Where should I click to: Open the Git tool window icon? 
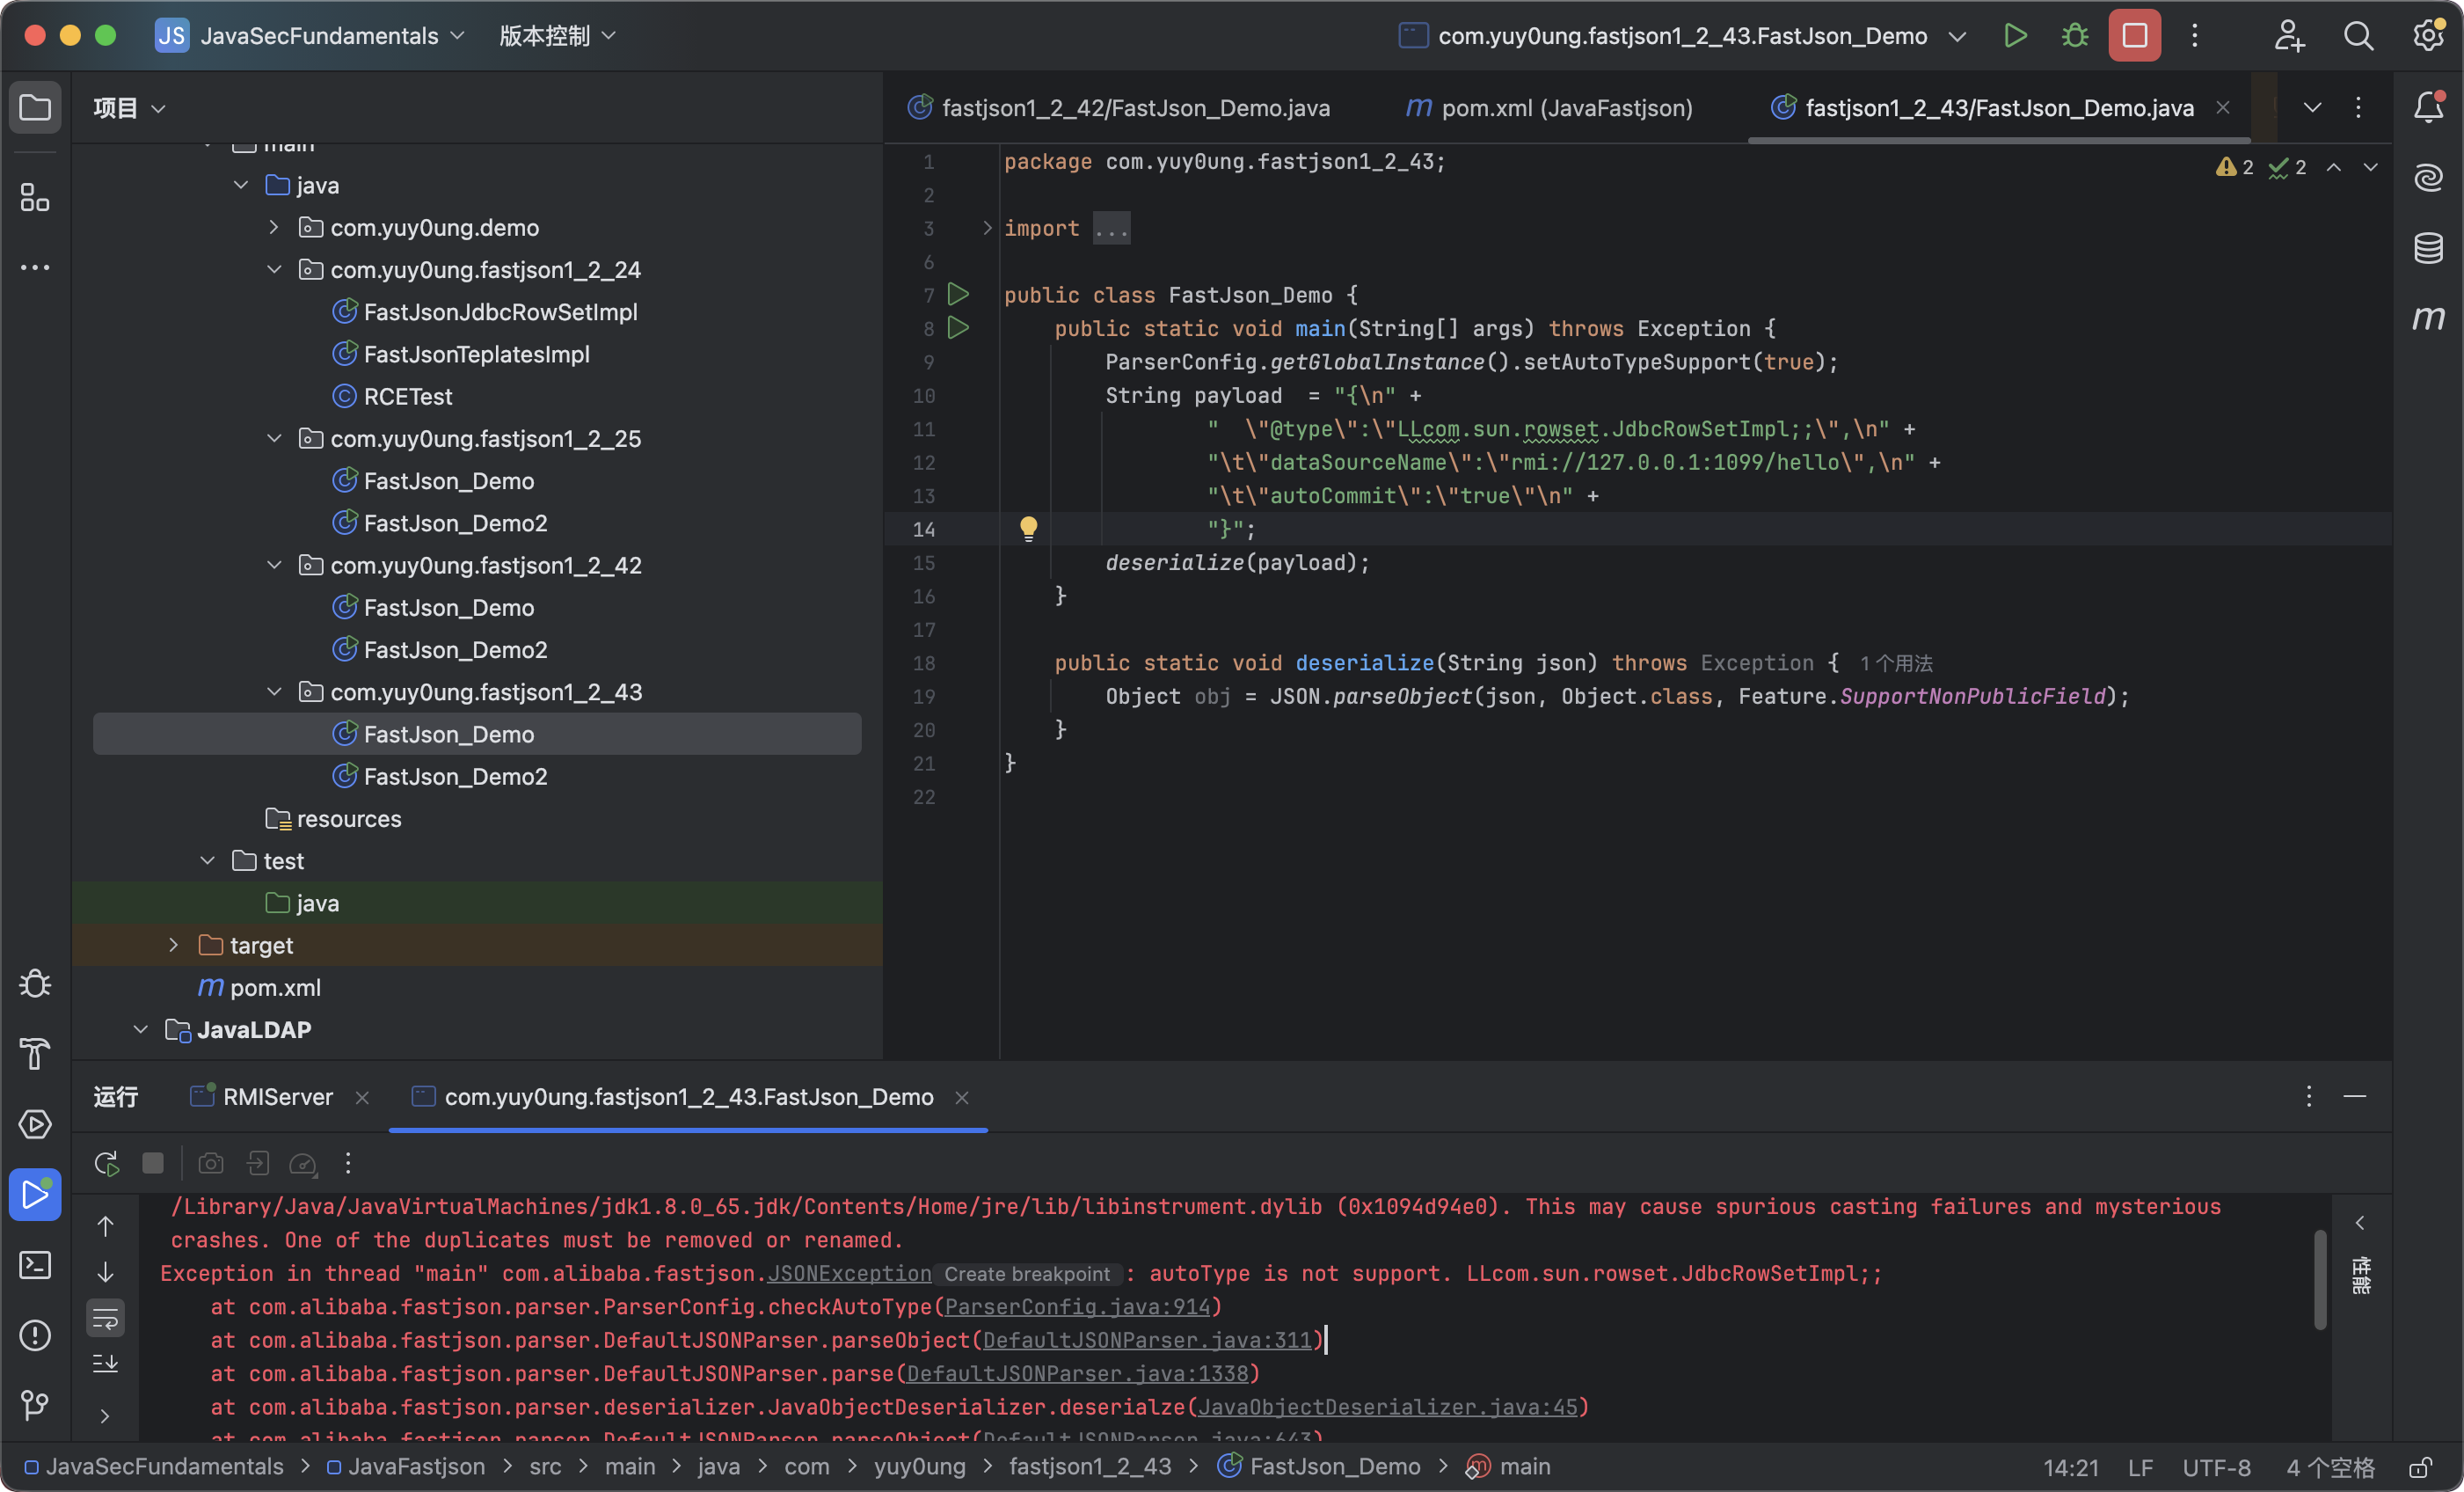35,1405
